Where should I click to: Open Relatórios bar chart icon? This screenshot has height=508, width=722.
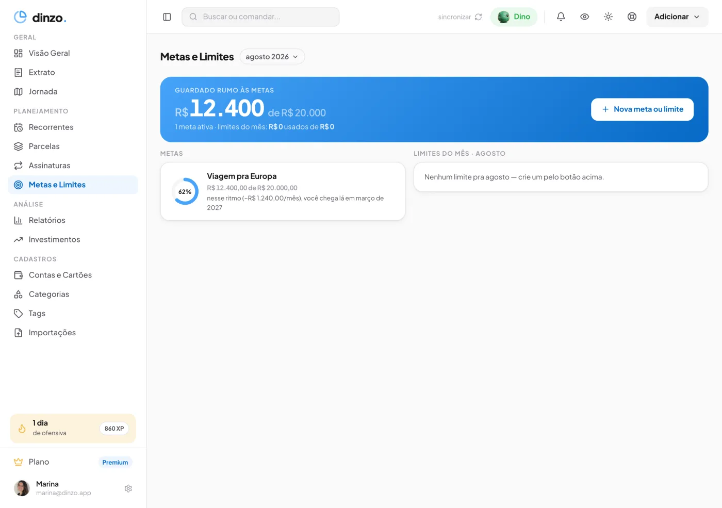(19, 220)
